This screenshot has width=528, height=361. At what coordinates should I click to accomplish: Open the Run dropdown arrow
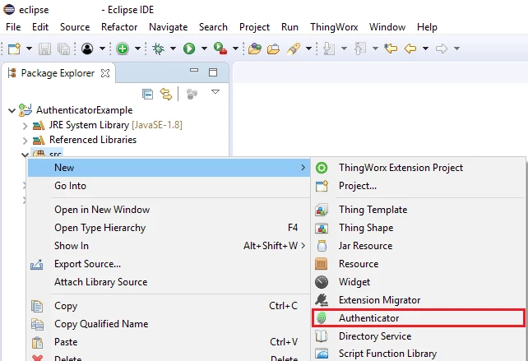tap(204, 49)
